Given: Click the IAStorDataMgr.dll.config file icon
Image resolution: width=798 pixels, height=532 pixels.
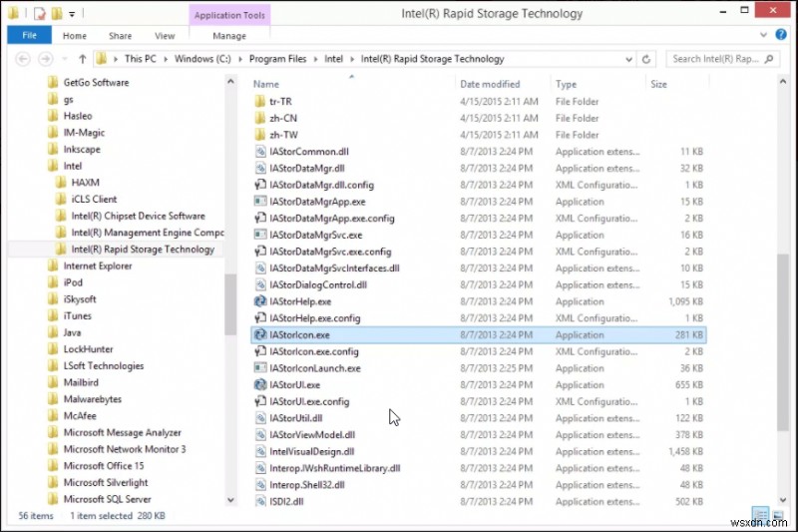Looking at the screenshot, I should click(x=260, y=185).
